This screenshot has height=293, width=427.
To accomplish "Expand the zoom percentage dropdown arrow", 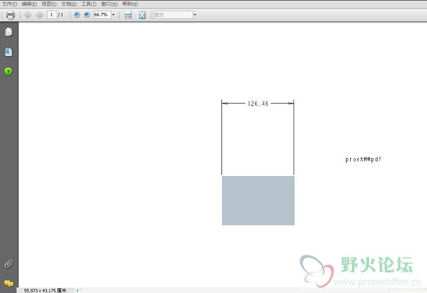I will coord(113,15).
